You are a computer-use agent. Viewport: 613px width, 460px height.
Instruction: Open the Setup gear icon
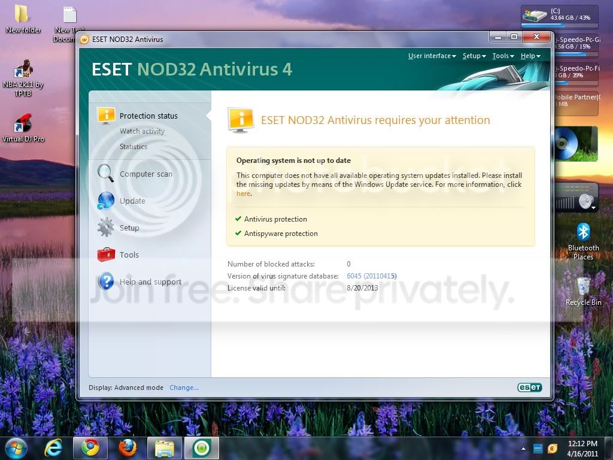[x=105, y=227]
